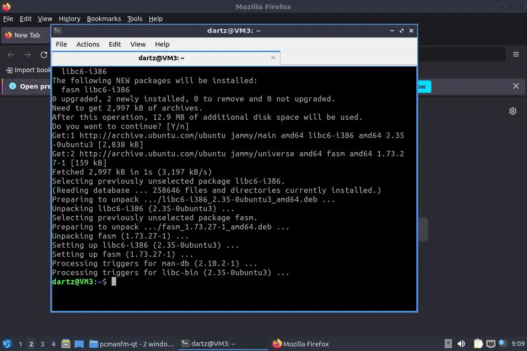Click Firefox forward arrow

(x=27, y=55)
